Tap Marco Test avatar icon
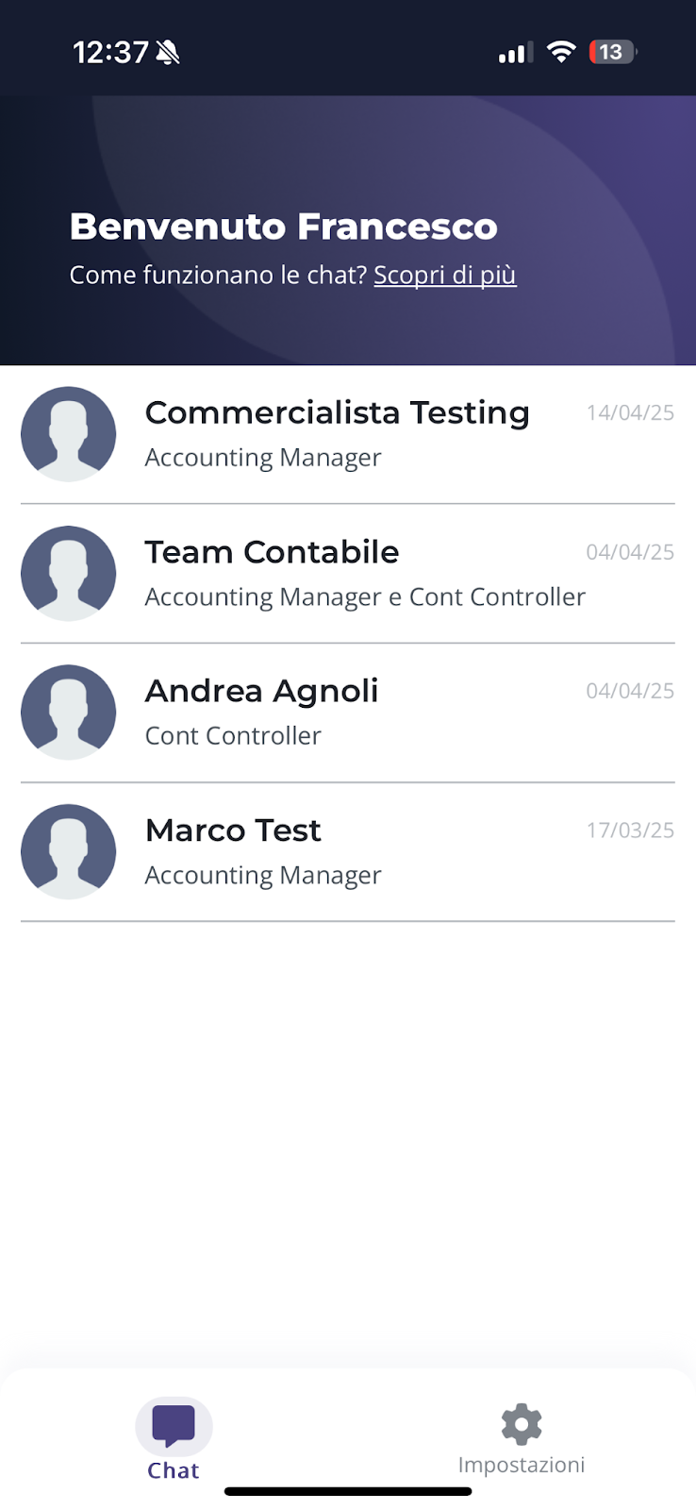 pyautogui.click(x=69, y=851)
